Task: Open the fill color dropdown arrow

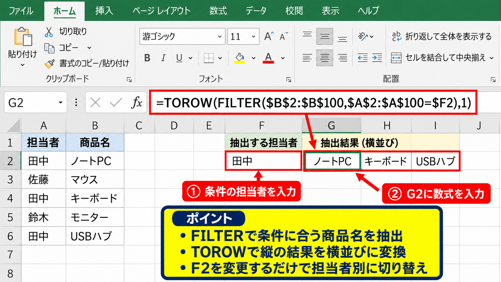Action: coord(253,58)
